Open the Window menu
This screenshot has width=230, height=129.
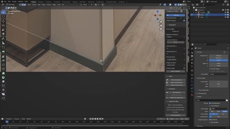(x=20, y=1)
